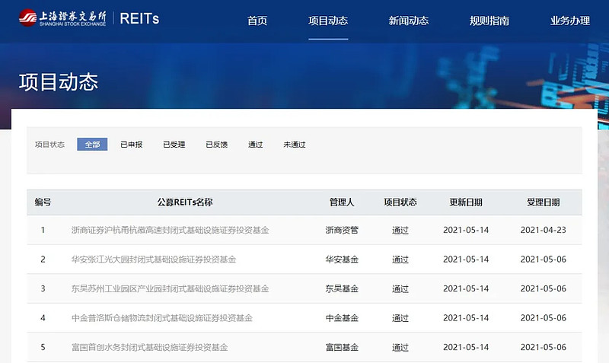This screenshot has width=609, height=363.
Task: Open 中金普洛斯仓储物流 fund link
Action: pos(162,318)
